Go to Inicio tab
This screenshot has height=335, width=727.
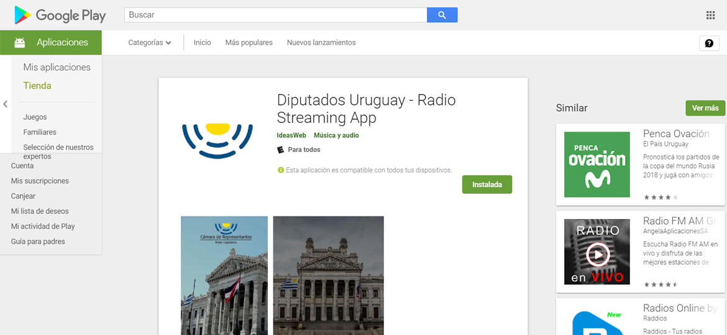coord(202,43)
